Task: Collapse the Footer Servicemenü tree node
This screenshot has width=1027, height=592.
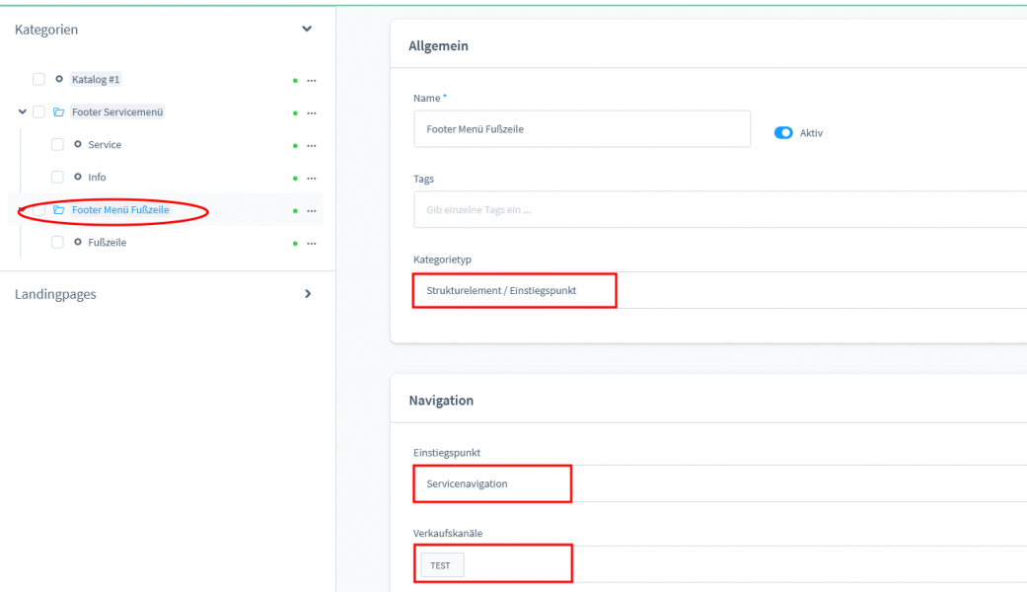Action: pyautogui.click(x=22, y=112)
